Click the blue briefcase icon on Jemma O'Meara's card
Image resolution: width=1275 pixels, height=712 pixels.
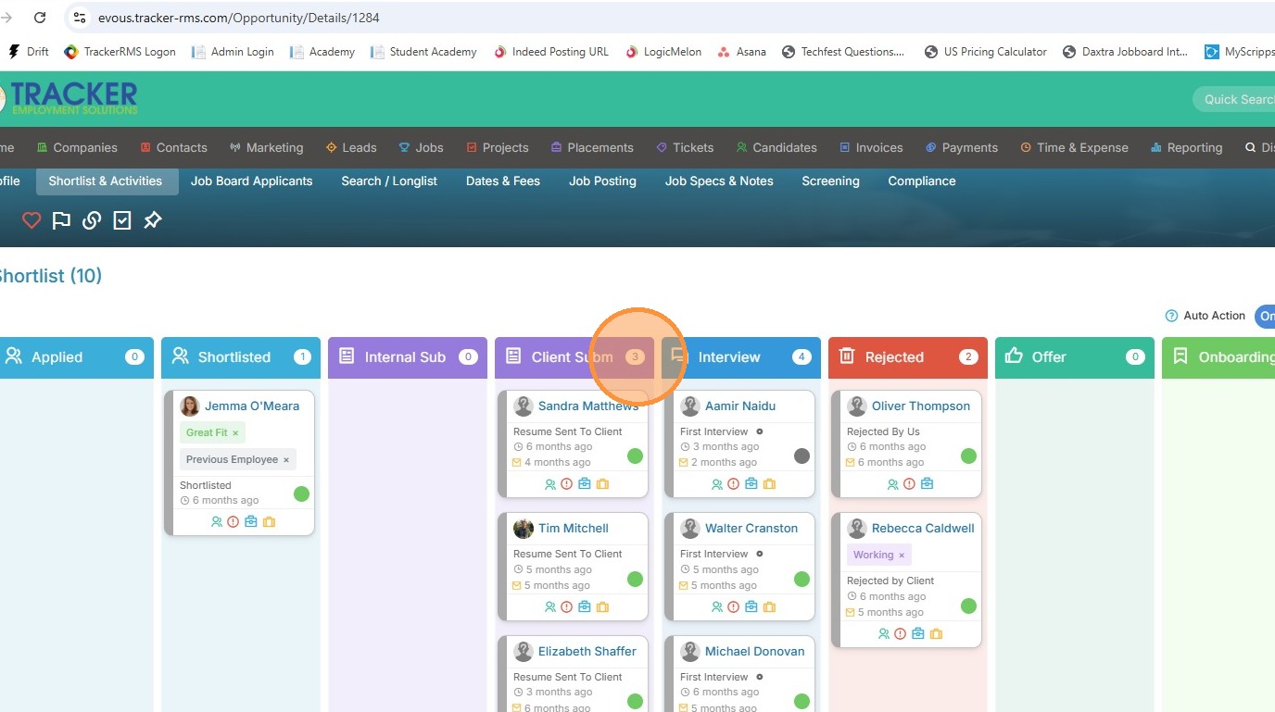[x=251, y=522]
